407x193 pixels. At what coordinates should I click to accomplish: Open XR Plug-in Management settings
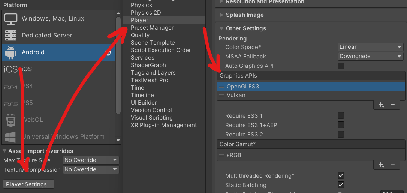(164, 125)
